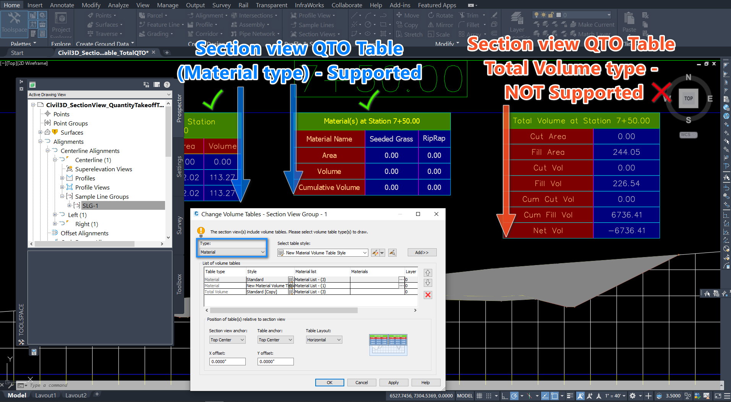Click Make Current in Layers panel
Viewport: 731px width, 402px height.
[592, 25]
